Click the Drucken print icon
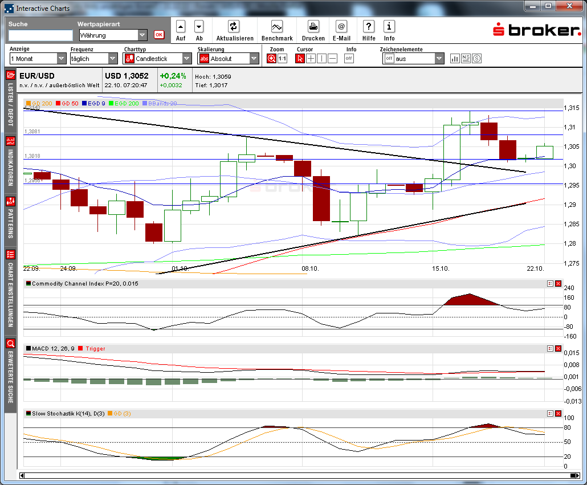The width and height of the screenshot is (587, 485). point(313,27)
